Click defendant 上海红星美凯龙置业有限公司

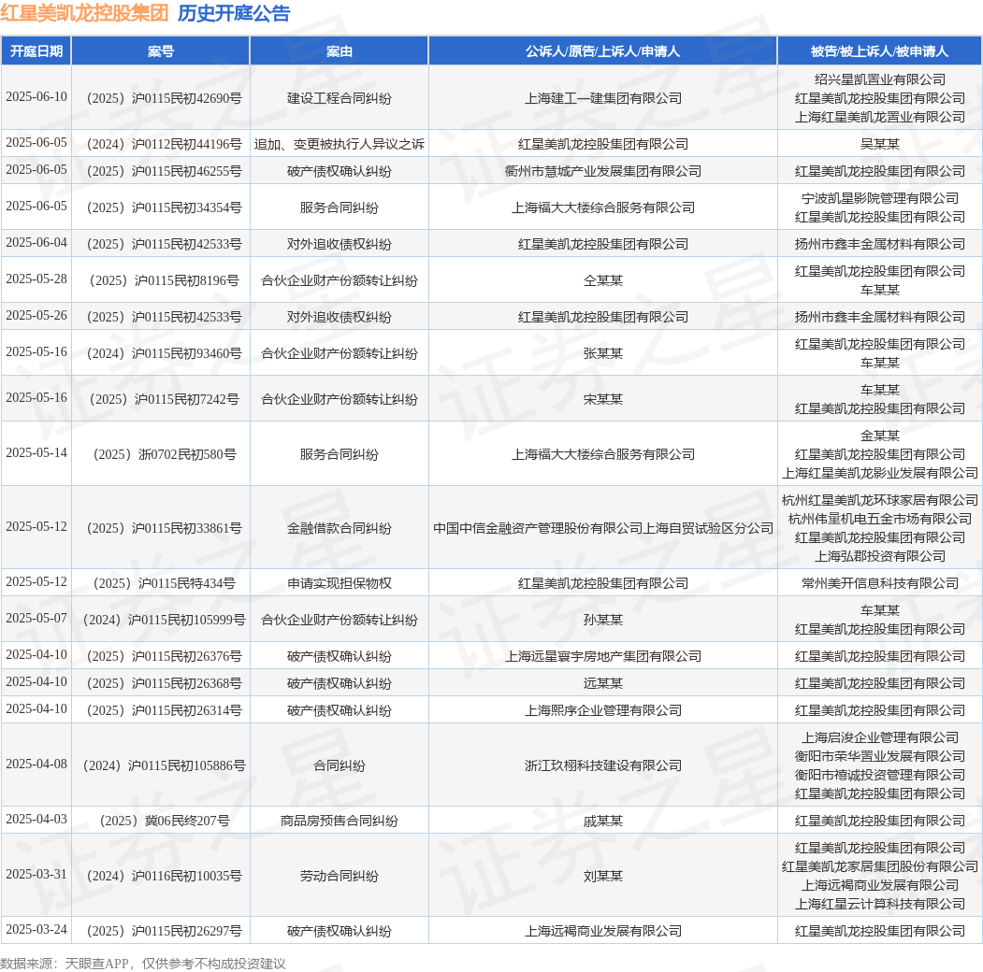(879, 117)
